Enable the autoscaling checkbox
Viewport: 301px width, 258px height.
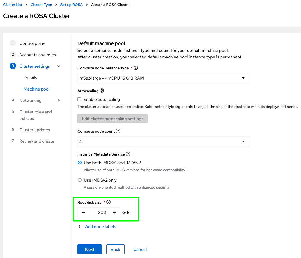[x=79, y=100]
